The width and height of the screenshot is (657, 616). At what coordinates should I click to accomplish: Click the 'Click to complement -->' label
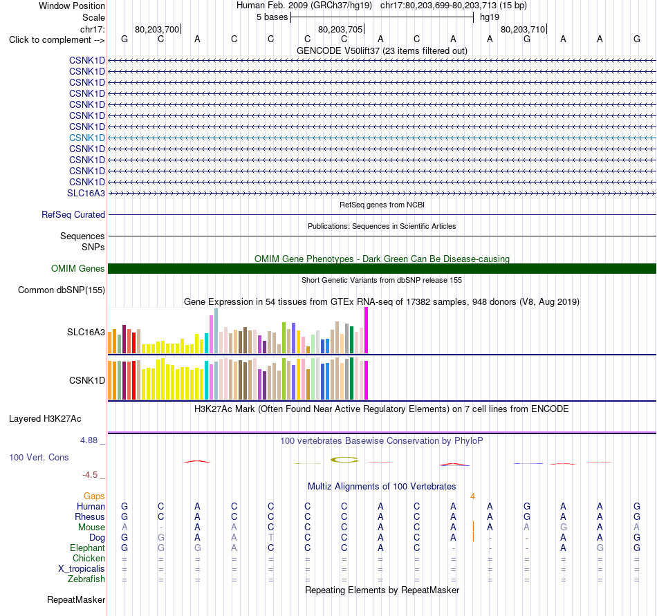(x=57, y=40)
